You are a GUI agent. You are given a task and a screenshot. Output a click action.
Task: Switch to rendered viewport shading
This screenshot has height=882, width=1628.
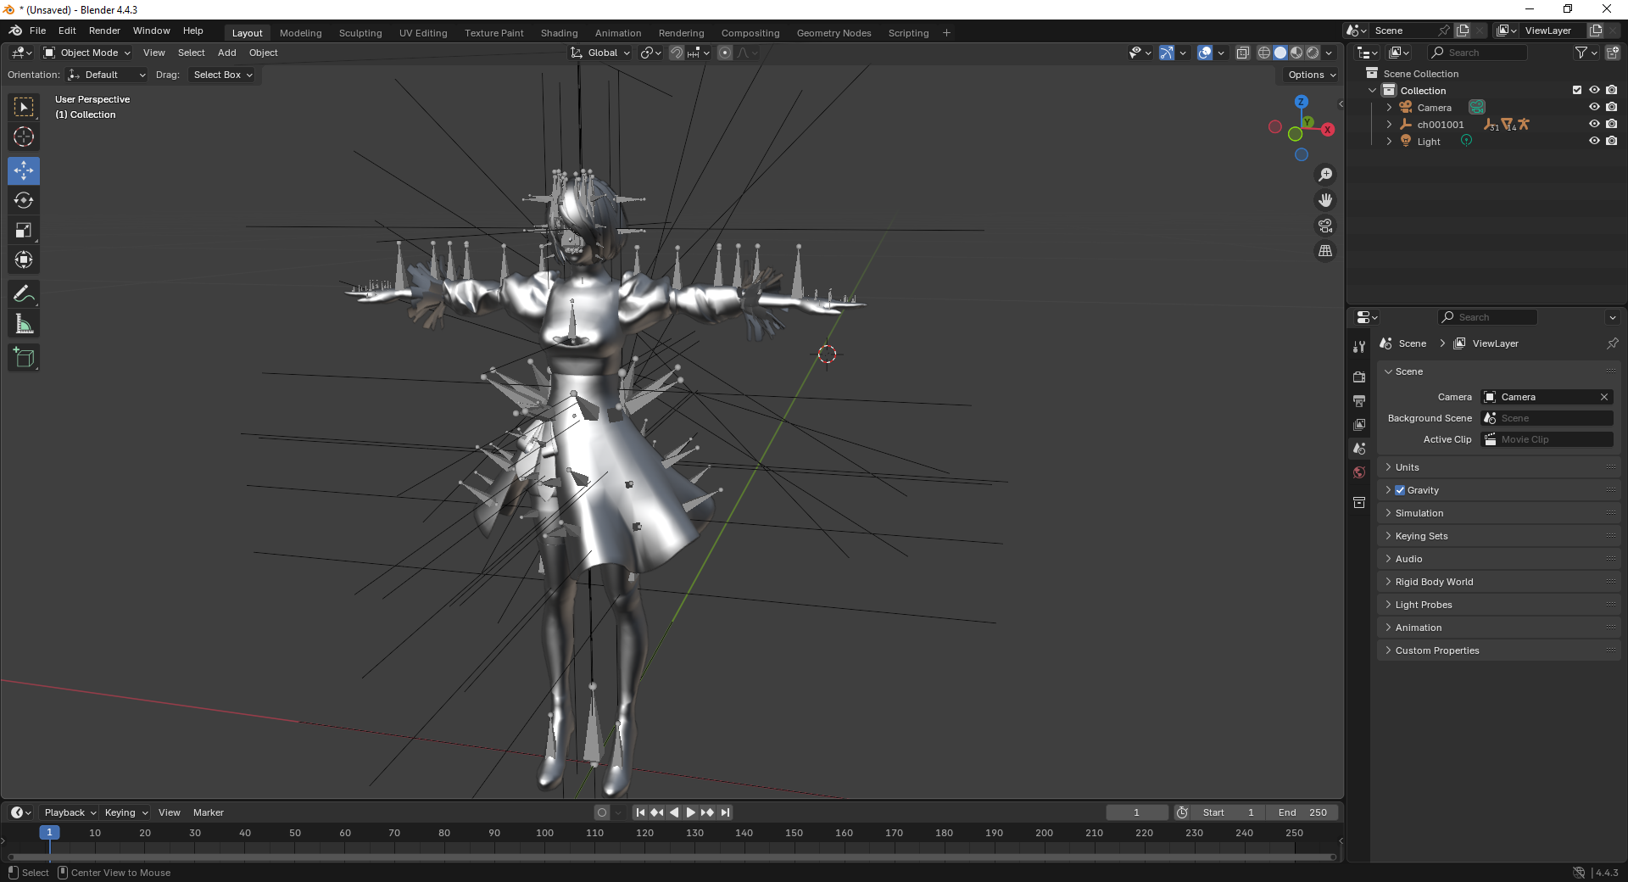(x=1313, y=53)
